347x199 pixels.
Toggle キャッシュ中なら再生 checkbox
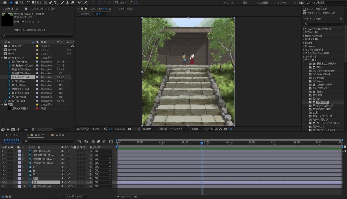tap(304, 9)
